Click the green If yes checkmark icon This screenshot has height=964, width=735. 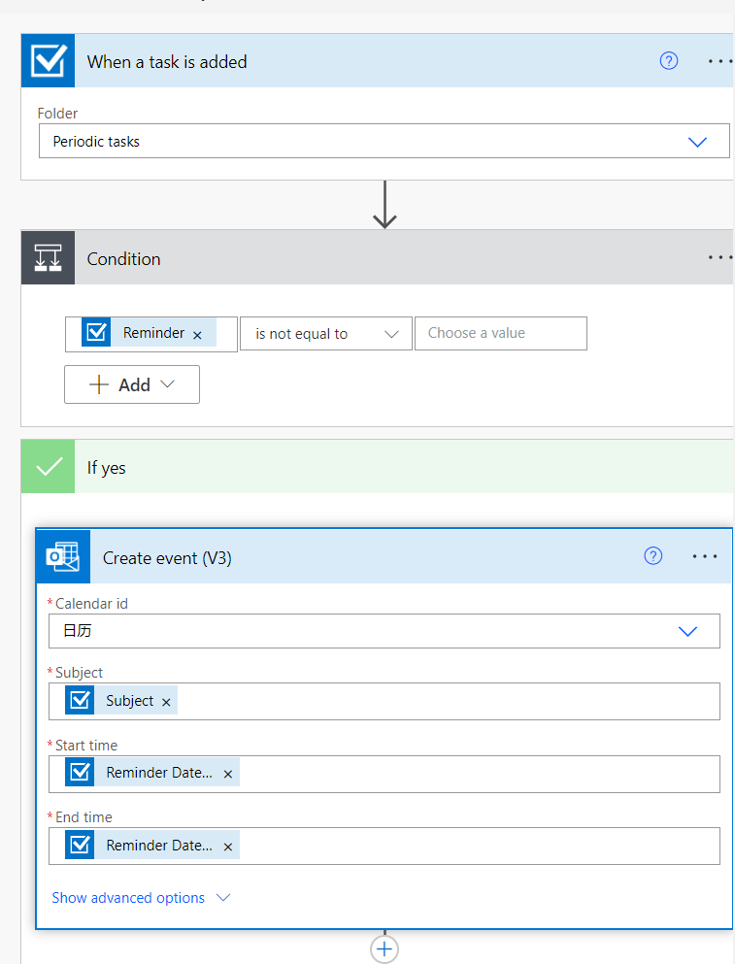coord(48,467)
